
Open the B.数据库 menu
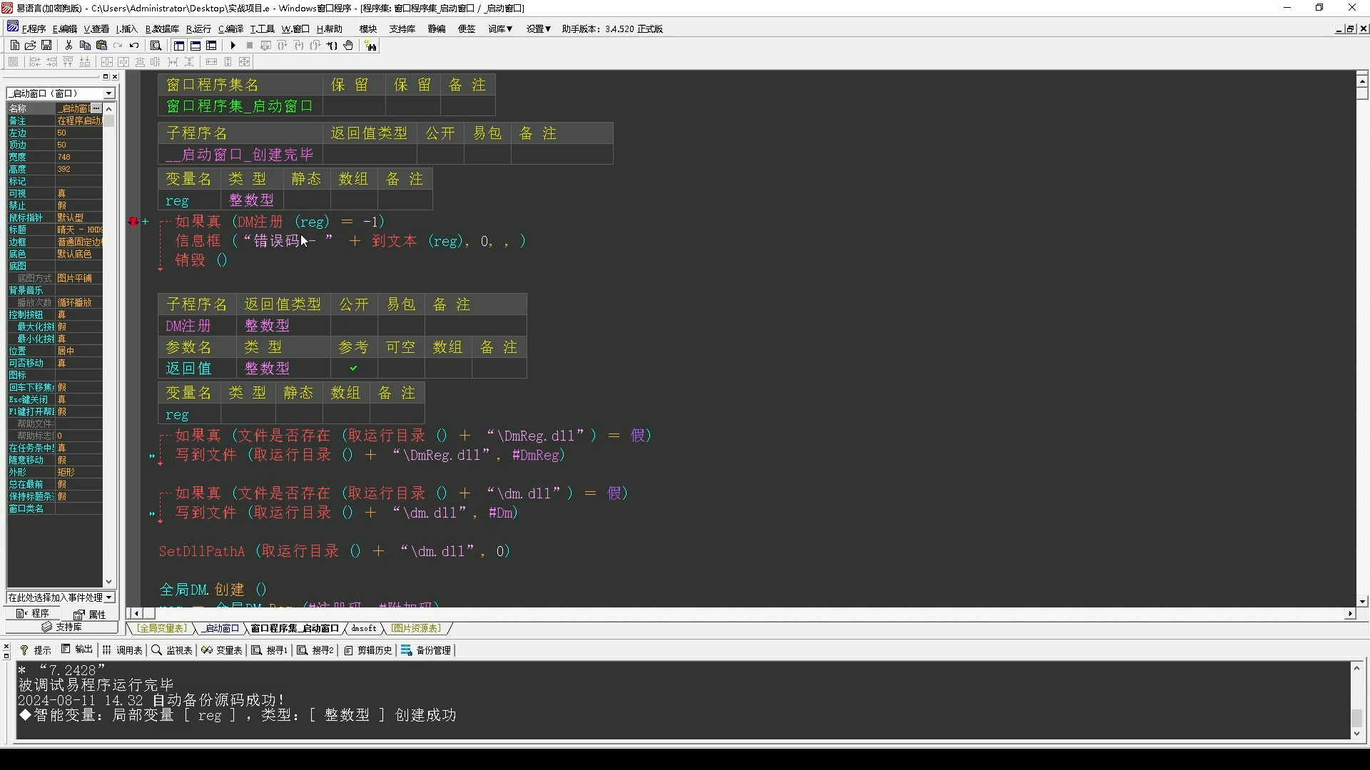tap(162, 29)
